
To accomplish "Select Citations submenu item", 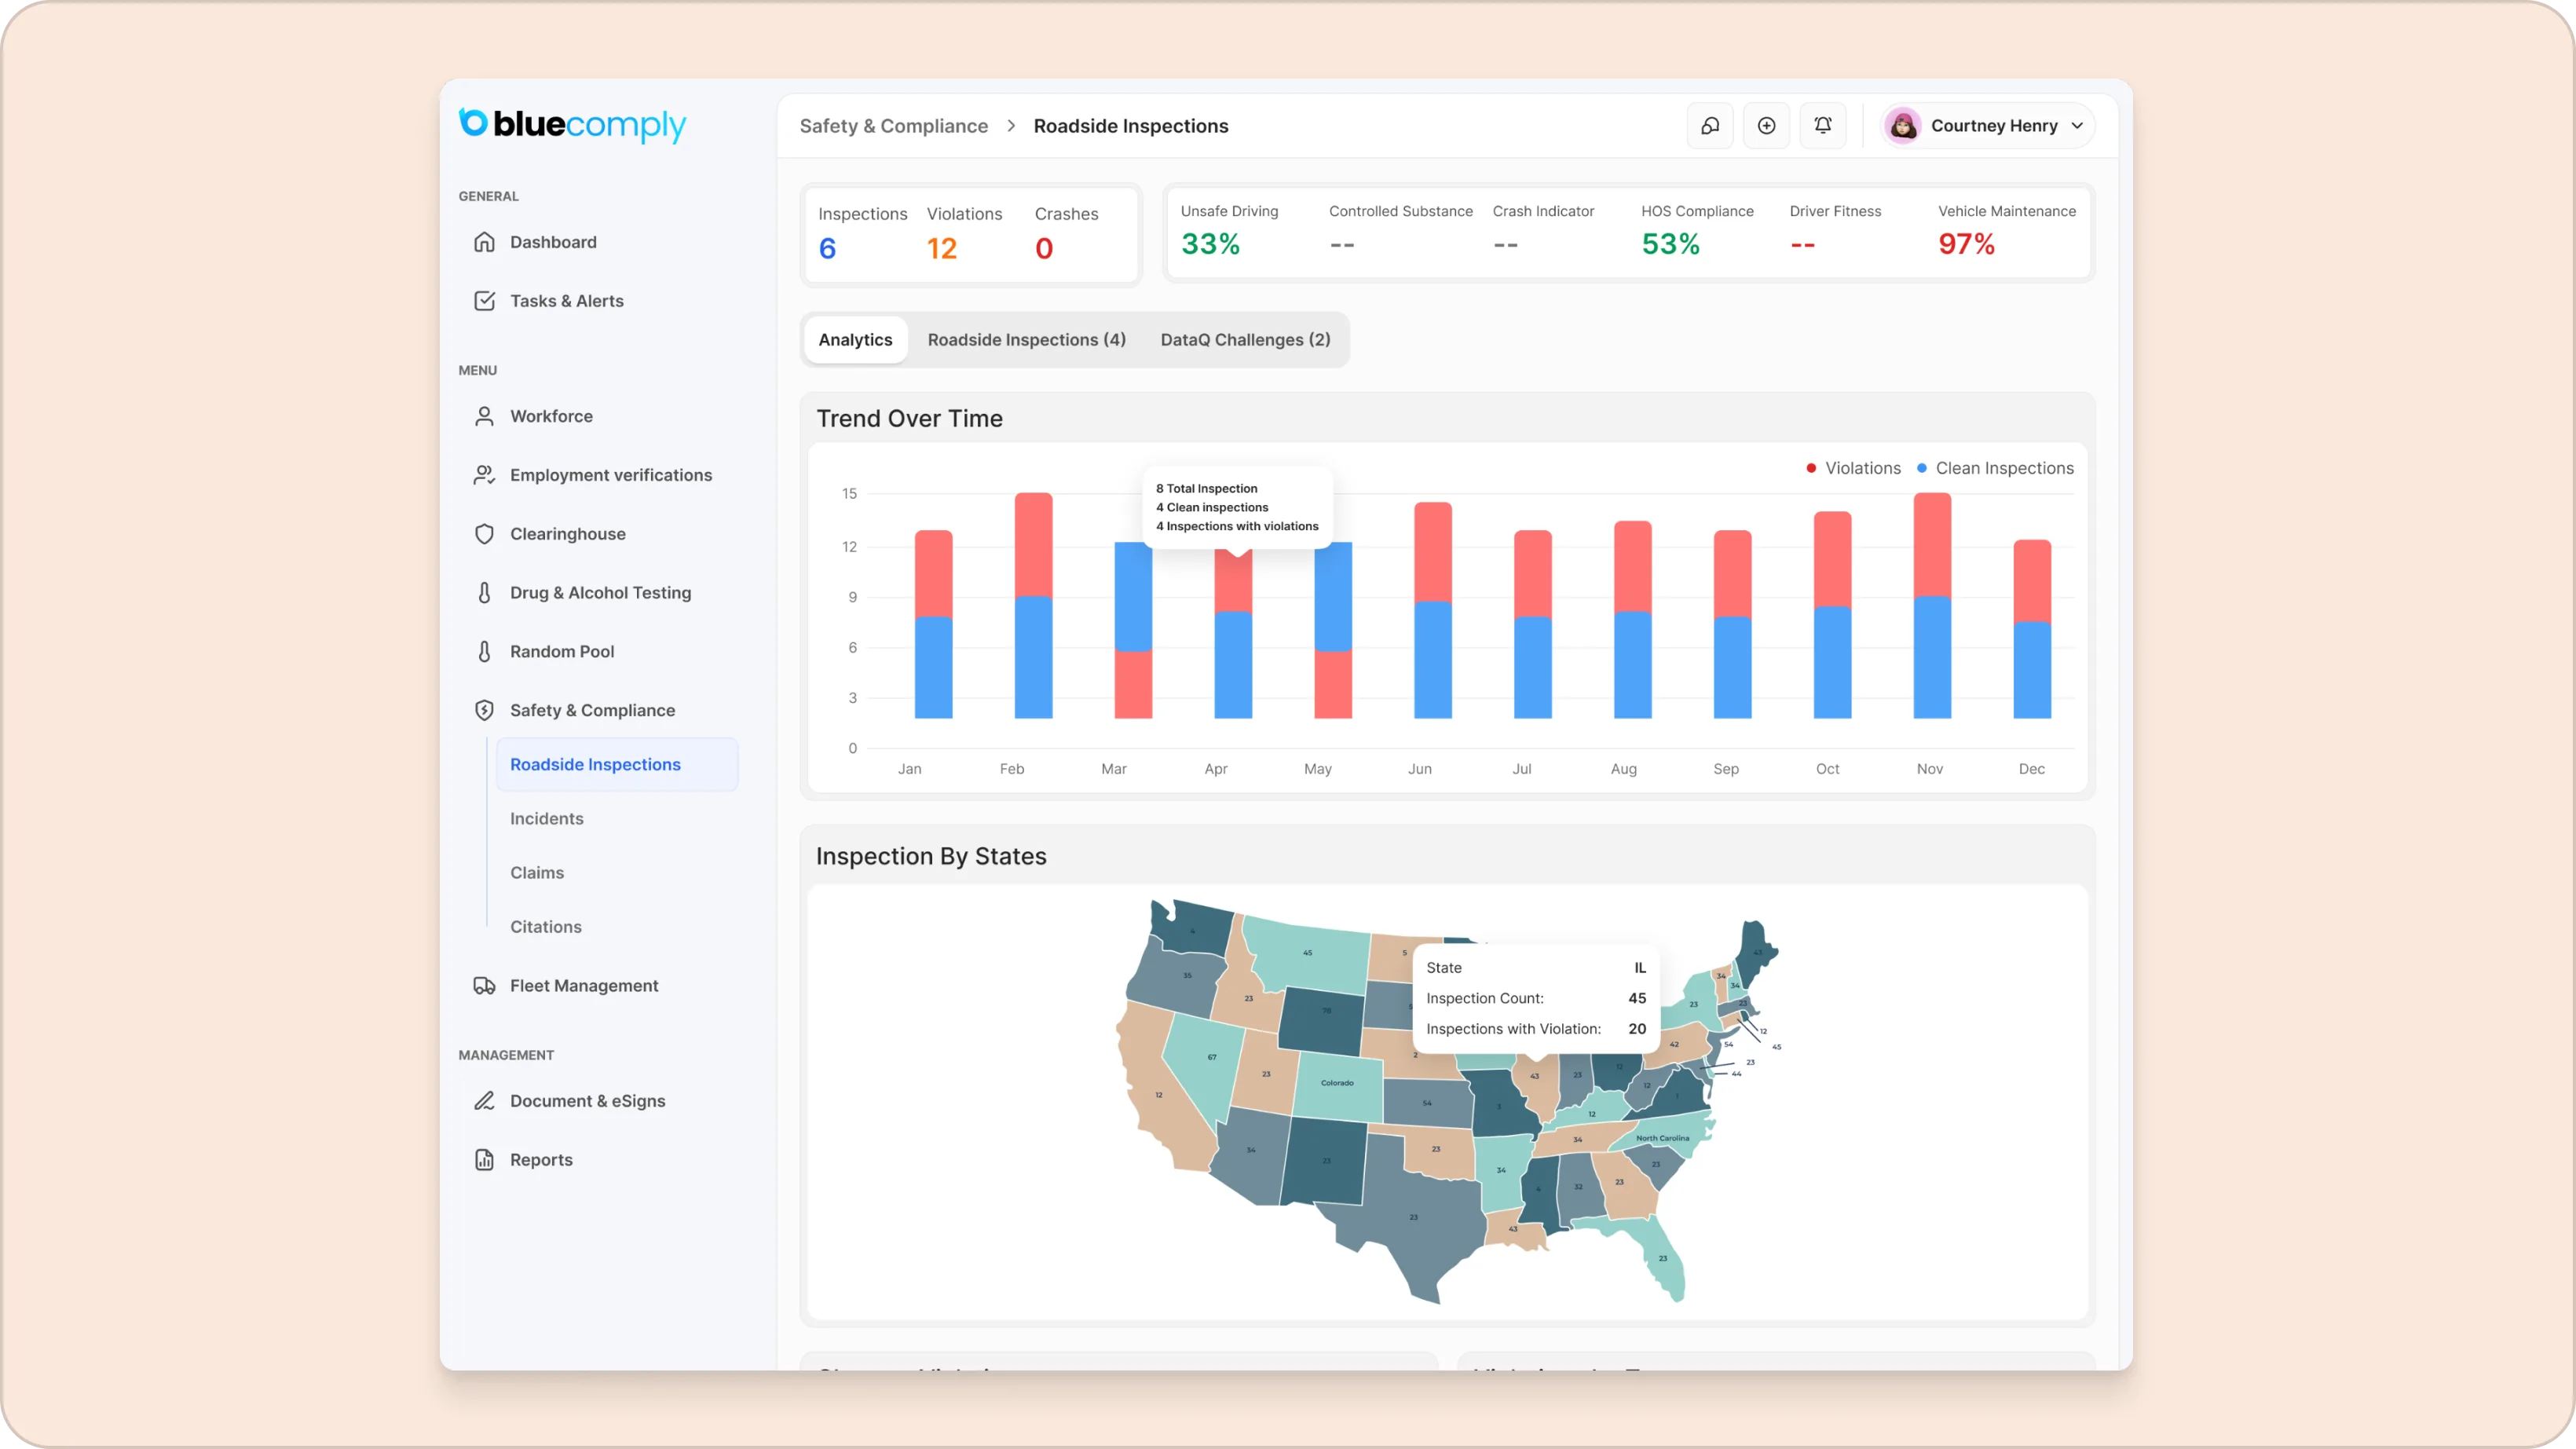I will click(546, 927).
